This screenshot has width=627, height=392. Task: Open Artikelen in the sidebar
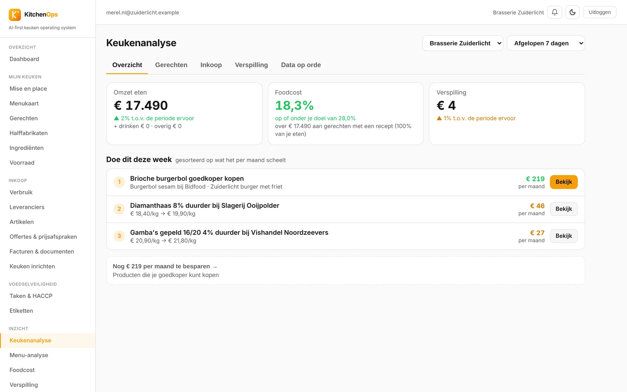[x=47, y=222]
